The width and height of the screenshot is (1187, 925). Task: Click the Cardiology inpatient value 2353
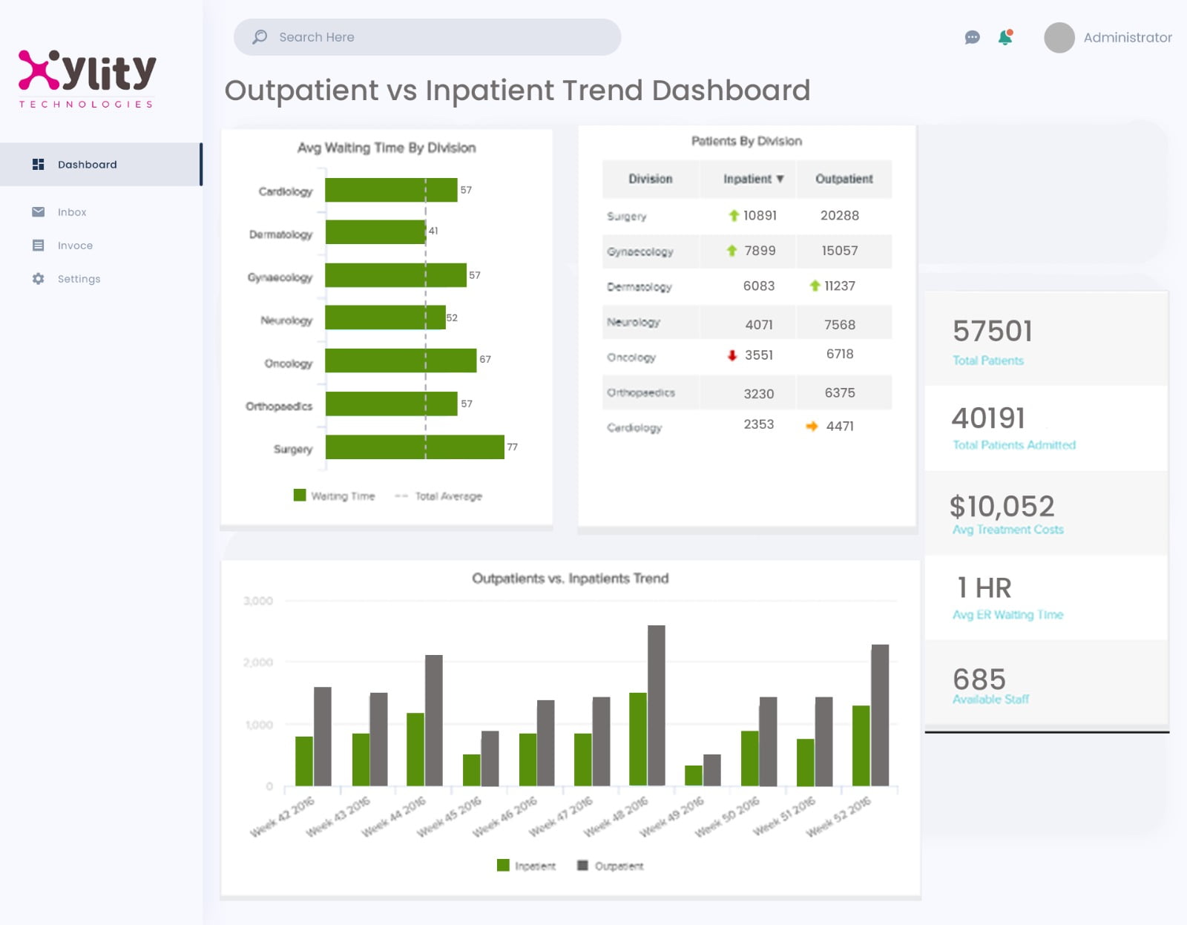point(759,424)
